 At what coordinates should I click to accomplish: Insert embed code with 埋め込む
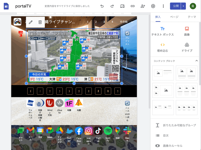[163, 48]
